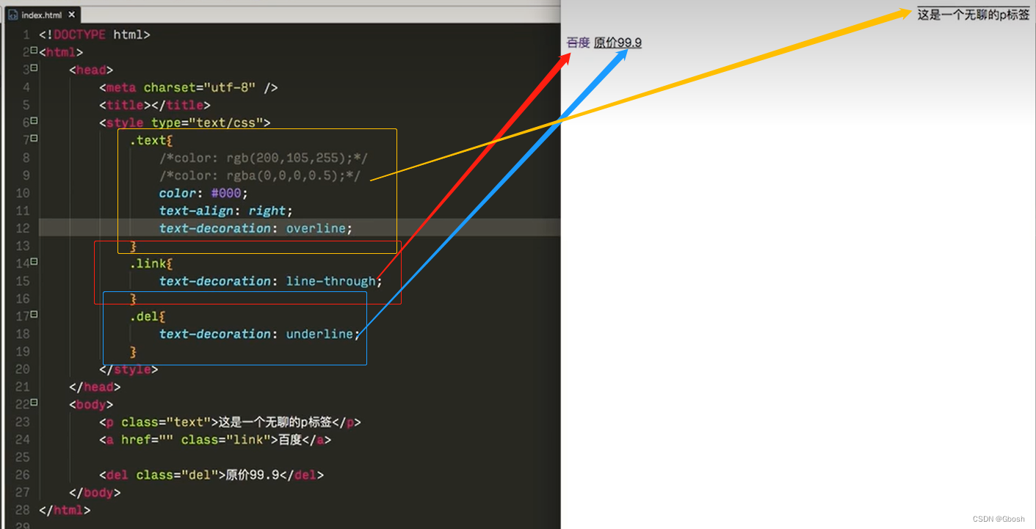Select the index.html editor tab

point(43,15)
